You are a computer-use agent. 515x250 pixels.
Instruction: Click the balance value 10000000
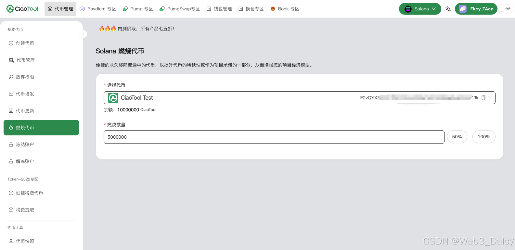[128, 110]
